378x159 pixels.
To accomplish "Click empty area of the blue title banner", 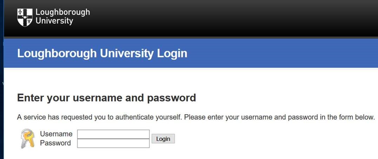I will pyautogui.click(x=281, y=54).
